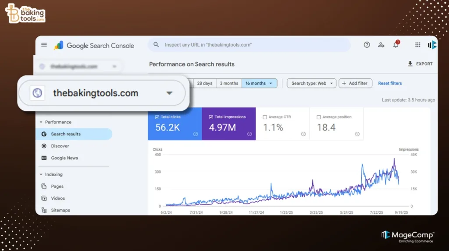Click the Export button
The image size is (449, 251).
(420, 64)
